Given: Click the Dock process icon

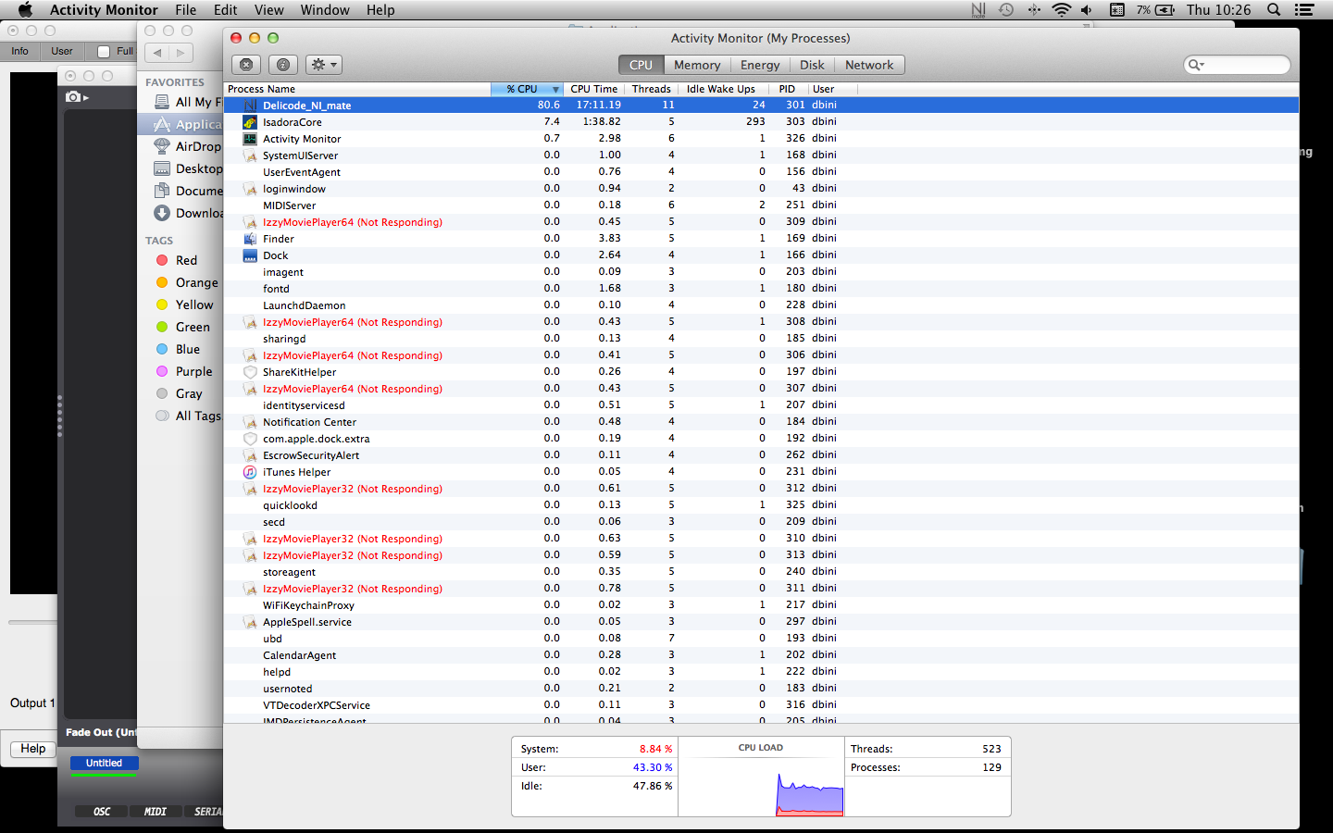Looking at the screenshot, I should pyautogui.click(x=250, y=255).
